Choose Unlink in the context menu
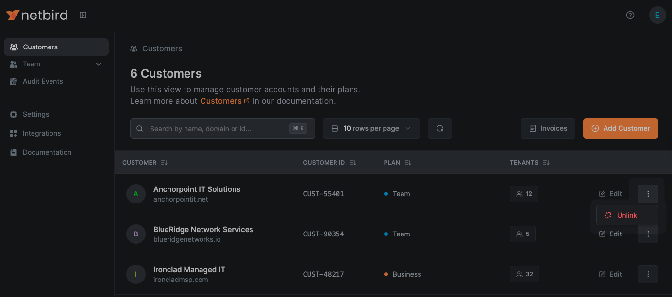The image size is (672, 297). [627, 215]
